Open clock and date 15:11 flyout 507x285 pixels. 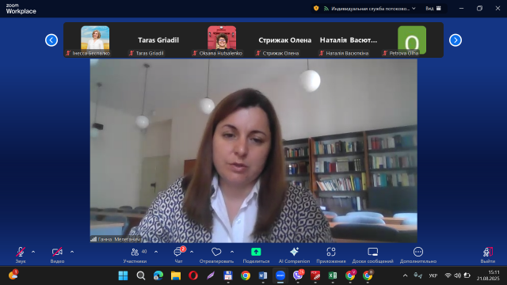pyautogui.click(x=488, y=275)
